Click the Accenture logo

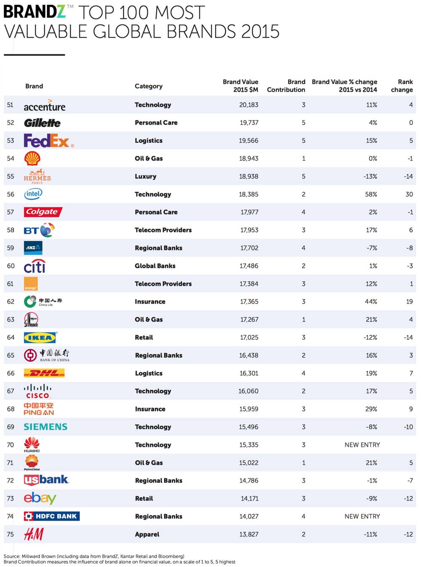pyautogui.click(x=44, y=106)
